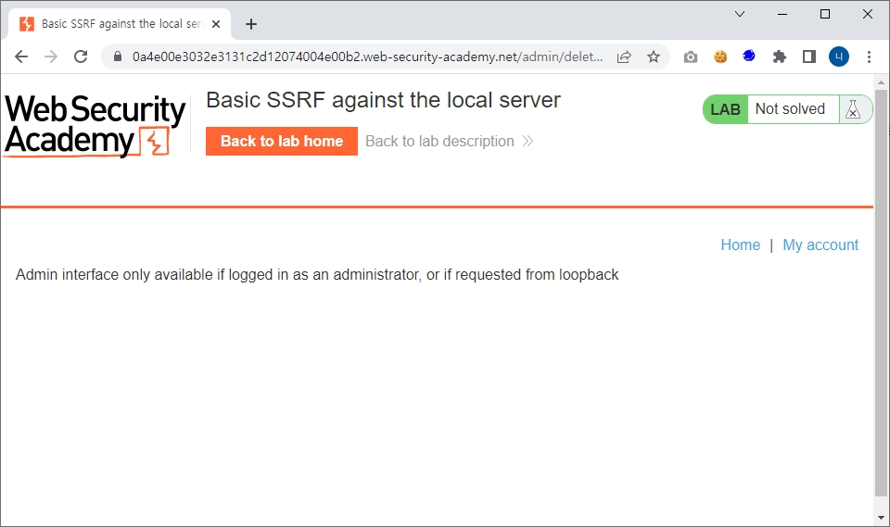Minimize the Chrome window
This screenshot has width=890, height=527.
(x=782, y=14)
